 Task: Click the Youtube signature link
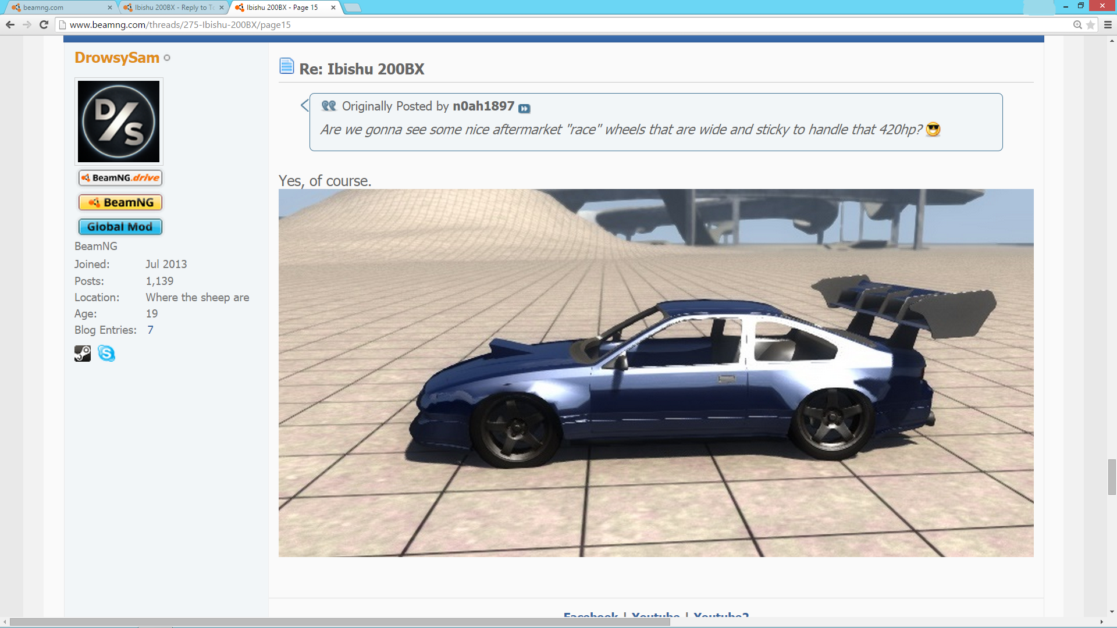pos(656,615)
